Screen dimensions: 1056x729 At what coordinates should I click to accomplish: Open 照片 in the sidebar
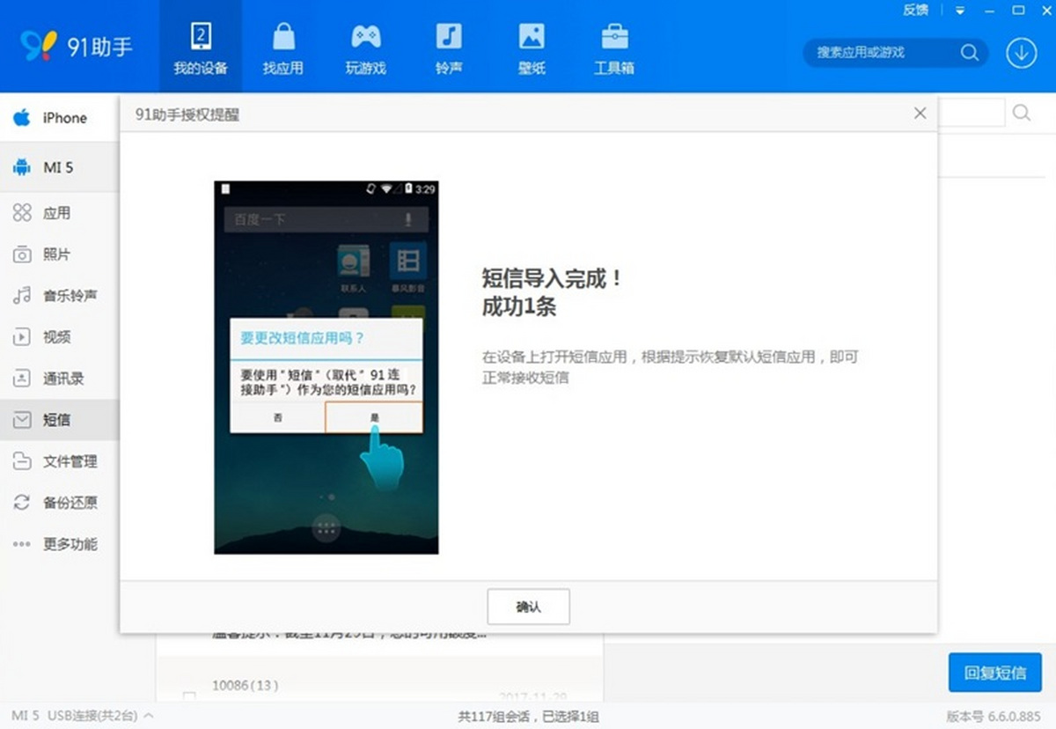click(x=59, y=254)
